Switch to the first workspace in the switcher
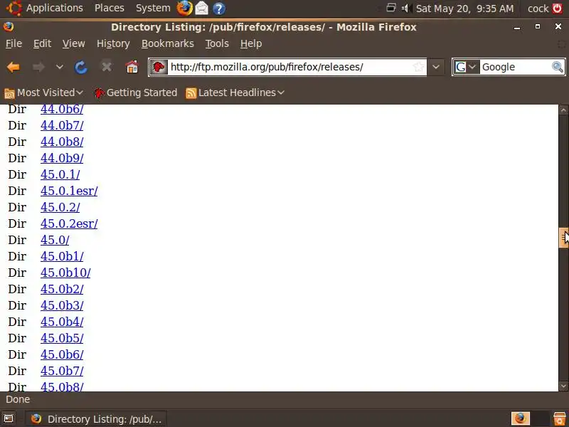 (521, 418)
